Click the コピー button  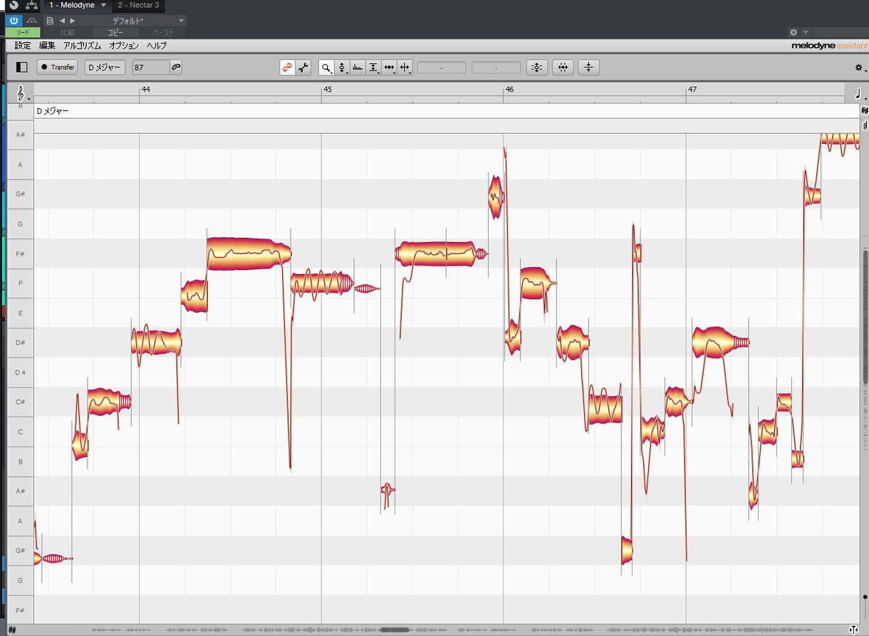115,33
